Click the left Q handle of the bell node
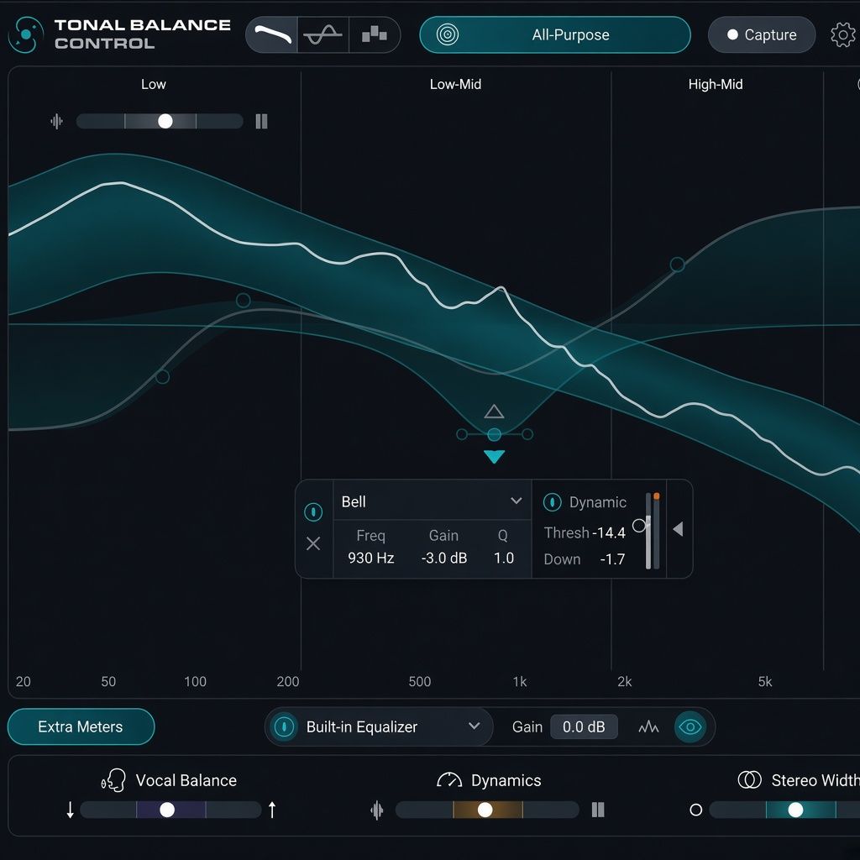Screen dimensions: 860x860 [462, 434]
